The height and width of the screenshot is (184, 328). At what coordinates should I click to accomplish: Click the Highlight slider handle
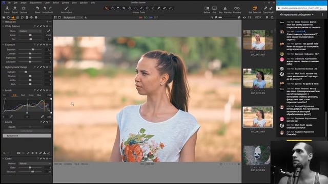26,72
